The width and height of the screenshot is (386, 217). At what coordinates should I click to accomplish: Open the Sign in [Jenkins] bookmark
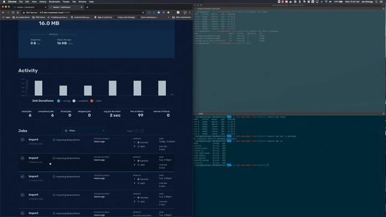(103, 17)
